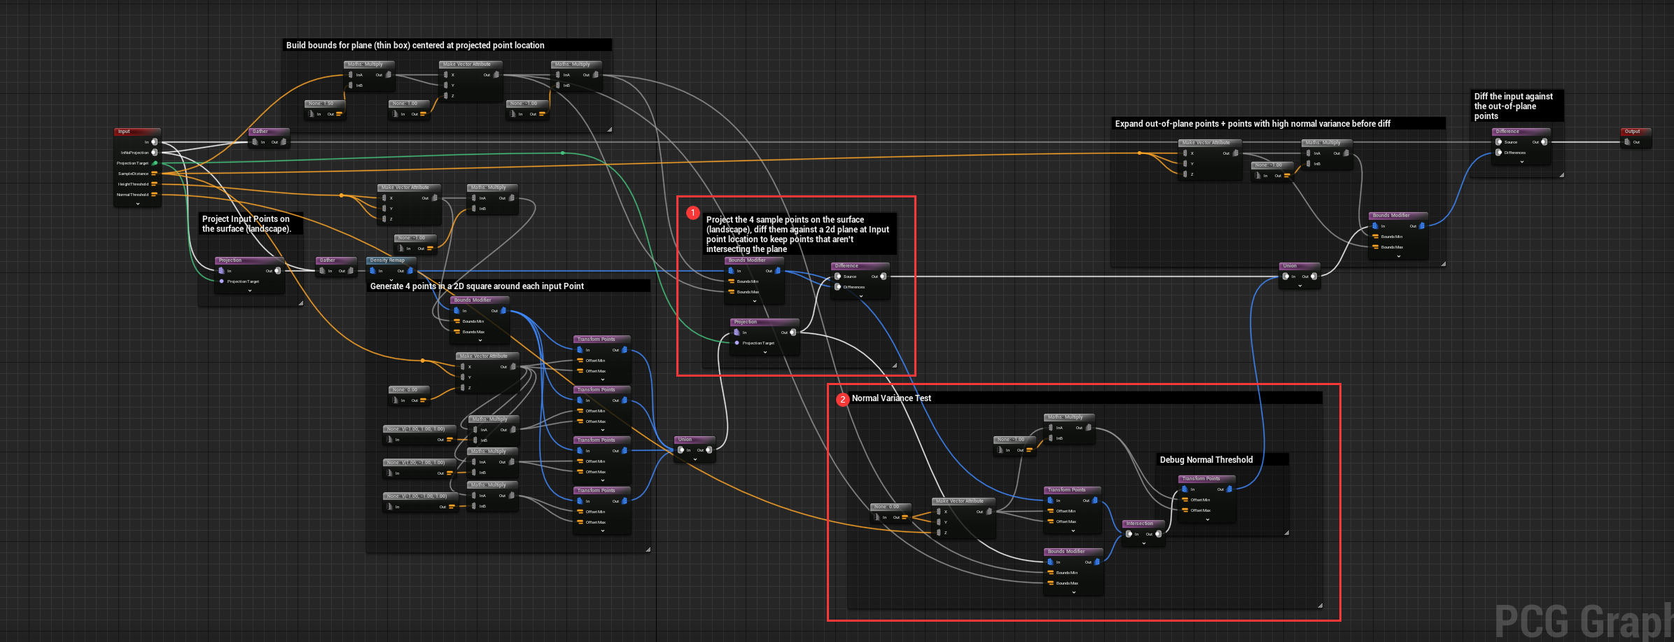1674x642 pixels.
Task: Click the Out pin of the rightmost Union node
Action: click(x=1313, y=277)
